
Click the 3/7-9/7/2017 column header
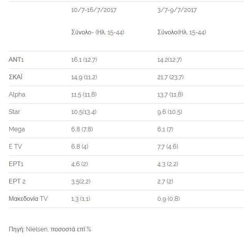pyautogui.click(x=177, y=10)
